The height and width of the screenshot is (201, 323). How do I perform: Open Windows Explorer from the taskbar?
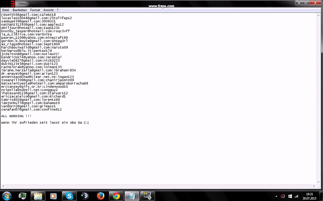[x=38, y=196]
